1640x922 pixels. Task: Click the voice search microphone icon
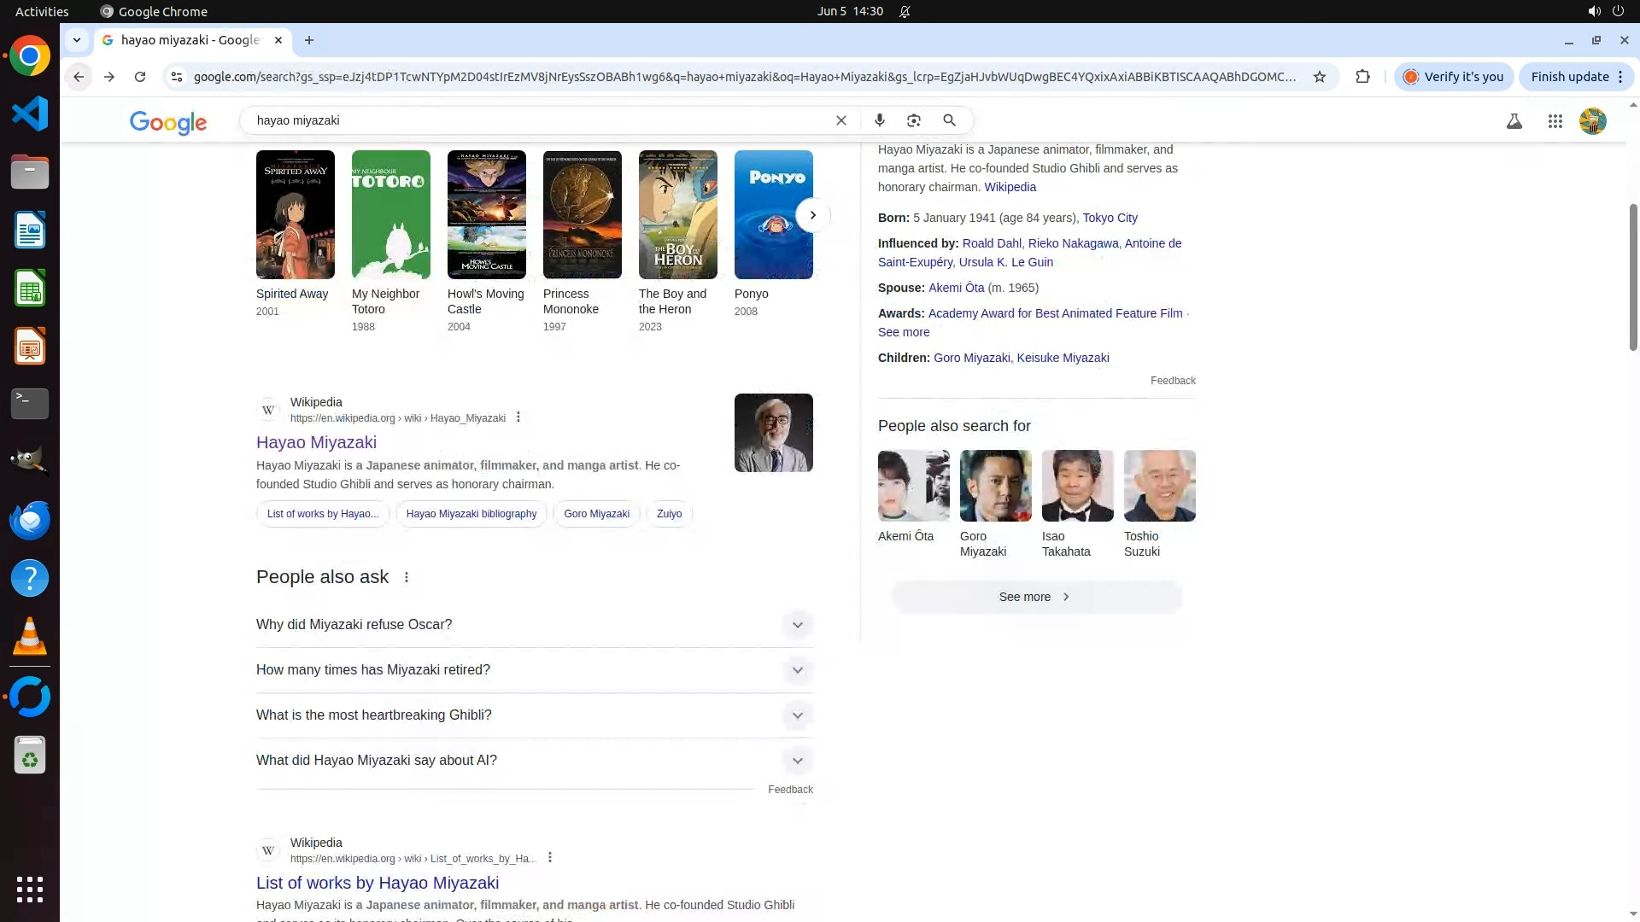tap(879, 120)
